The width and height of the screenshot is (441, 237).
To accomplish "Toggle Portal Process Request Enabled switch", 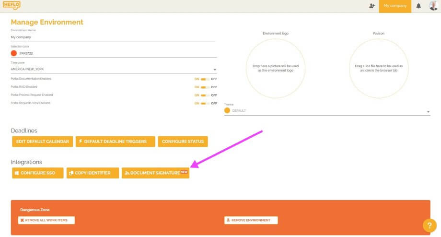I will coord(205,95).
